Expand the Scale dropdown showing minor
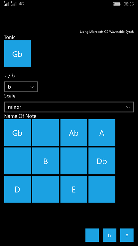The height and width of the screenshot is (246, 138). (x=69, y=107)
